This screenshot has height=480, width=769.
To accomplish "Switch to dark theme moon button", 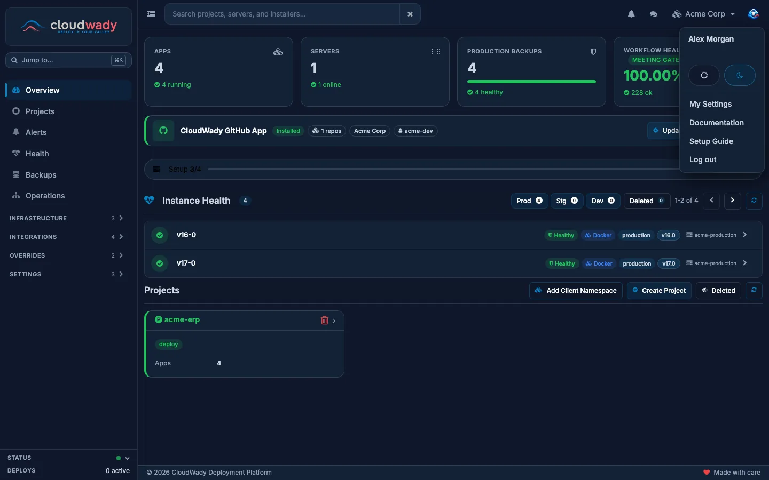I will click(740, 75).
